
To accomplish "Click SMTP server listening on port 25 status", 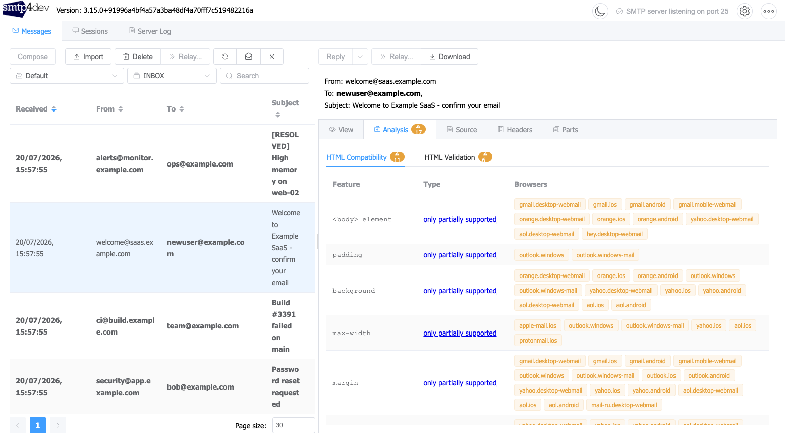I will coord(672,11).
